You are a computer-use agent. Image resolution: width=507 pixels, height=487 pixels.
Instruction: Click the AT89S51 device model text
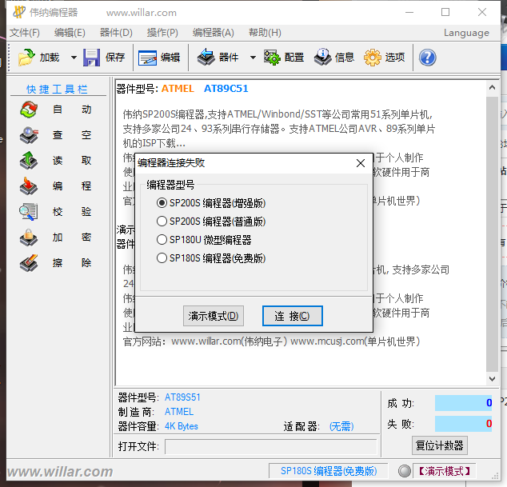182,397
